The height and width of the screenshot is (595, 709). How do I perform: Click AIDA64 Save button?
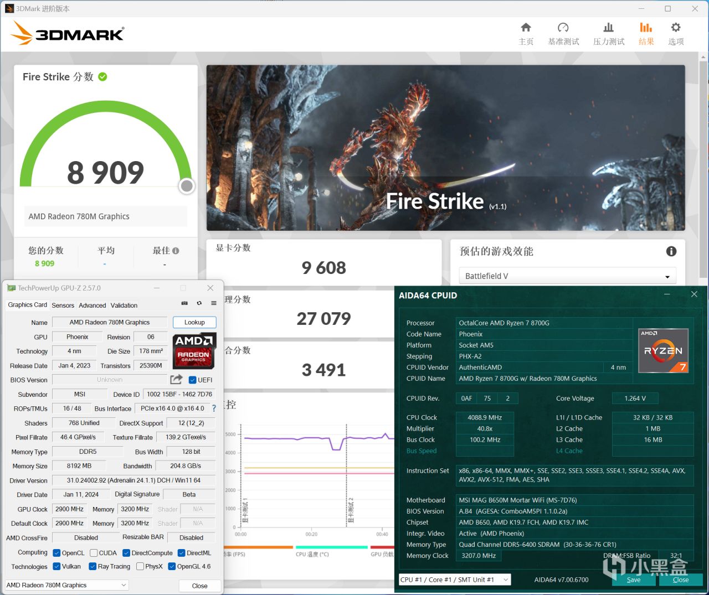[634, 580]
